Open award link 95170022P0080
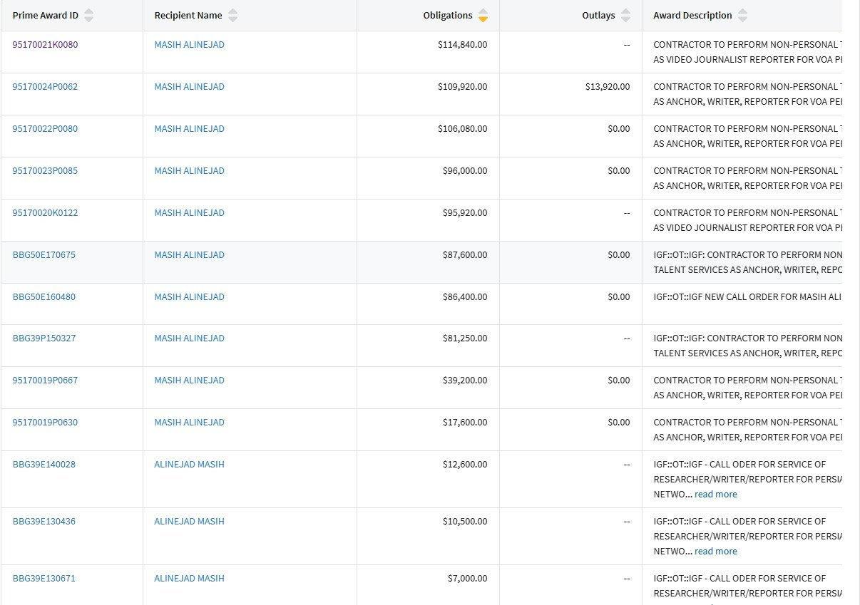Image resolution: width=860 pixels, height=605 pixels. 45,129
